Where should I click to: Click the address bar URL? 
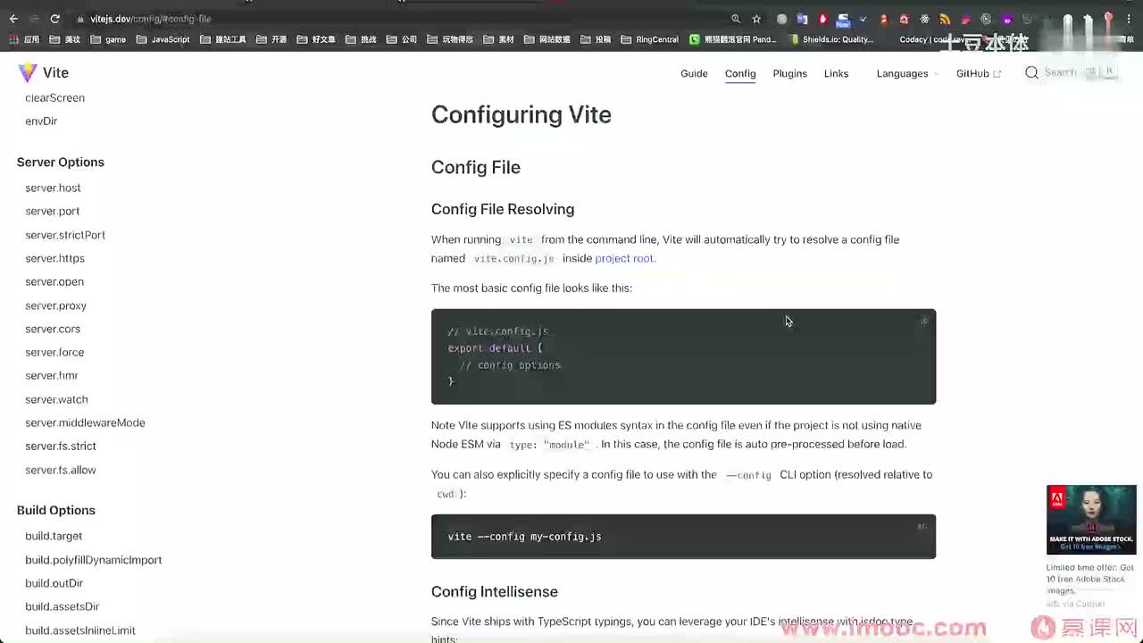pyautogui.click(x=150, y=19)
